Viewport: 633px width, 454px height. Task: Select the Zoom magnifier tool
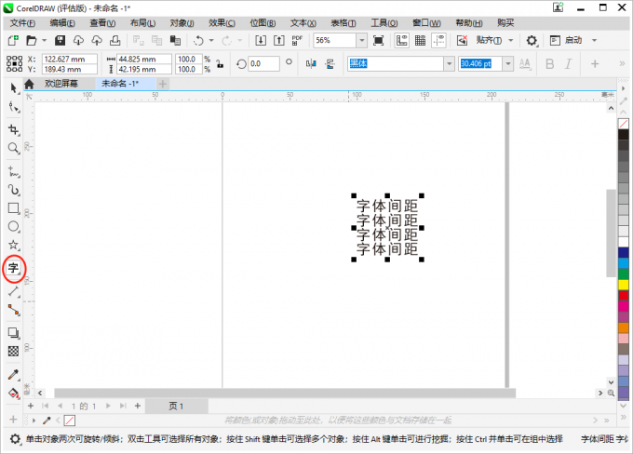[14, 148]
